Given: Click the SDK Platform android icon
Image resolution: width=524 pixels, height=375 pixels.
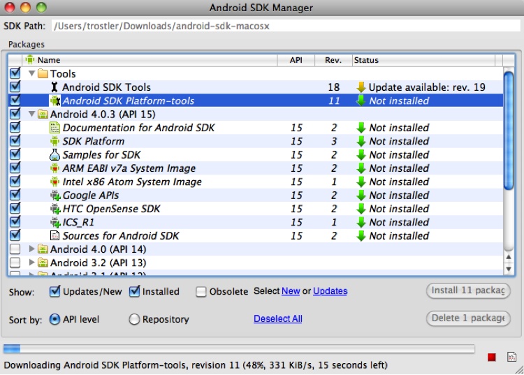Looking at the screenshot, I should [x=54, y=141].
